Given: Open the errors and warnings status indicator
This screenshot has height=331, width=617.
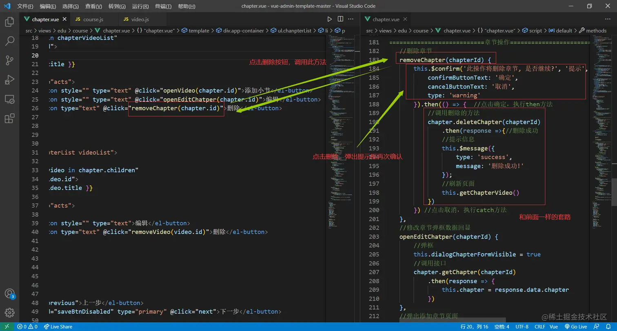Looking at the screenshot, I should [27, 327].
